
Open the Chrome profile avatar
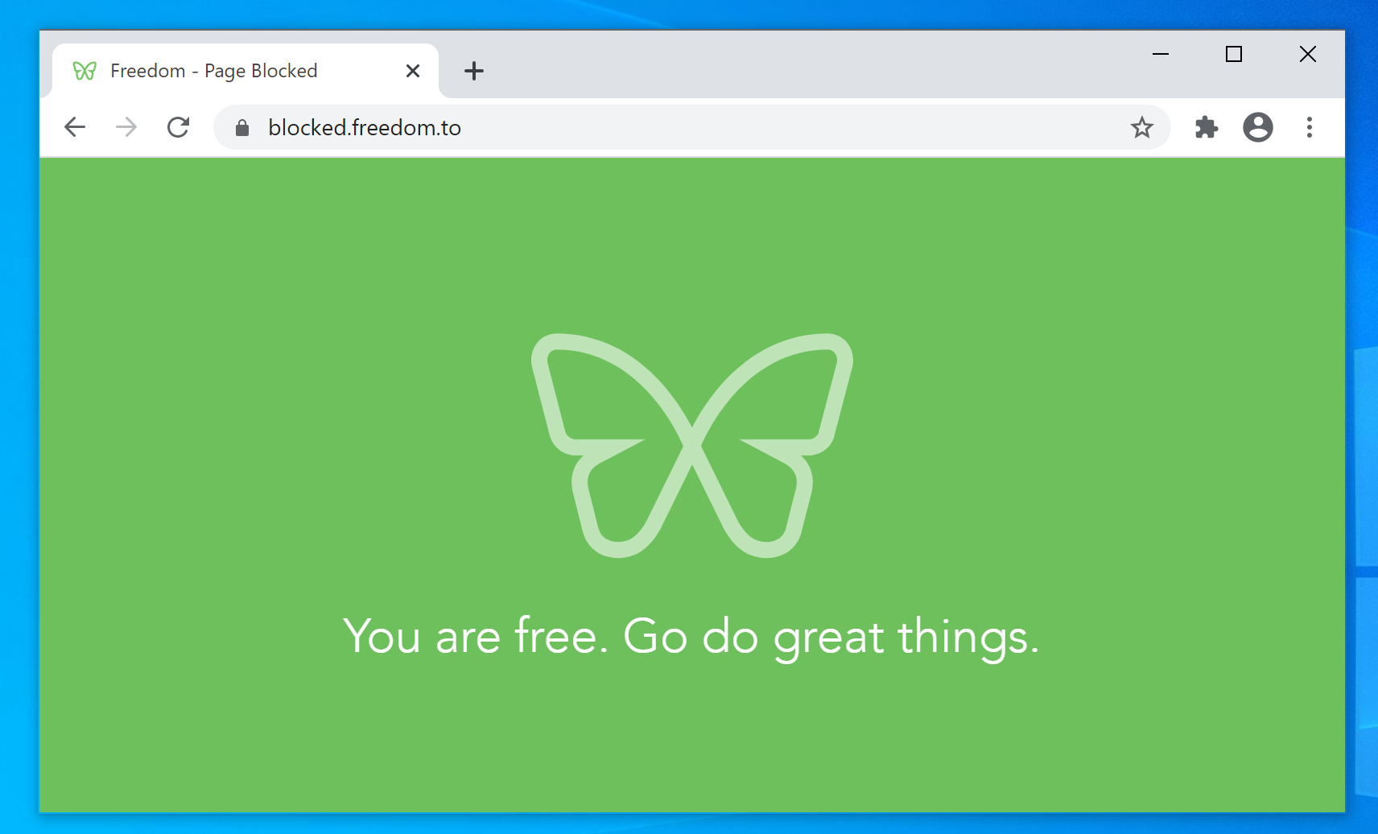pos(1257,127)
